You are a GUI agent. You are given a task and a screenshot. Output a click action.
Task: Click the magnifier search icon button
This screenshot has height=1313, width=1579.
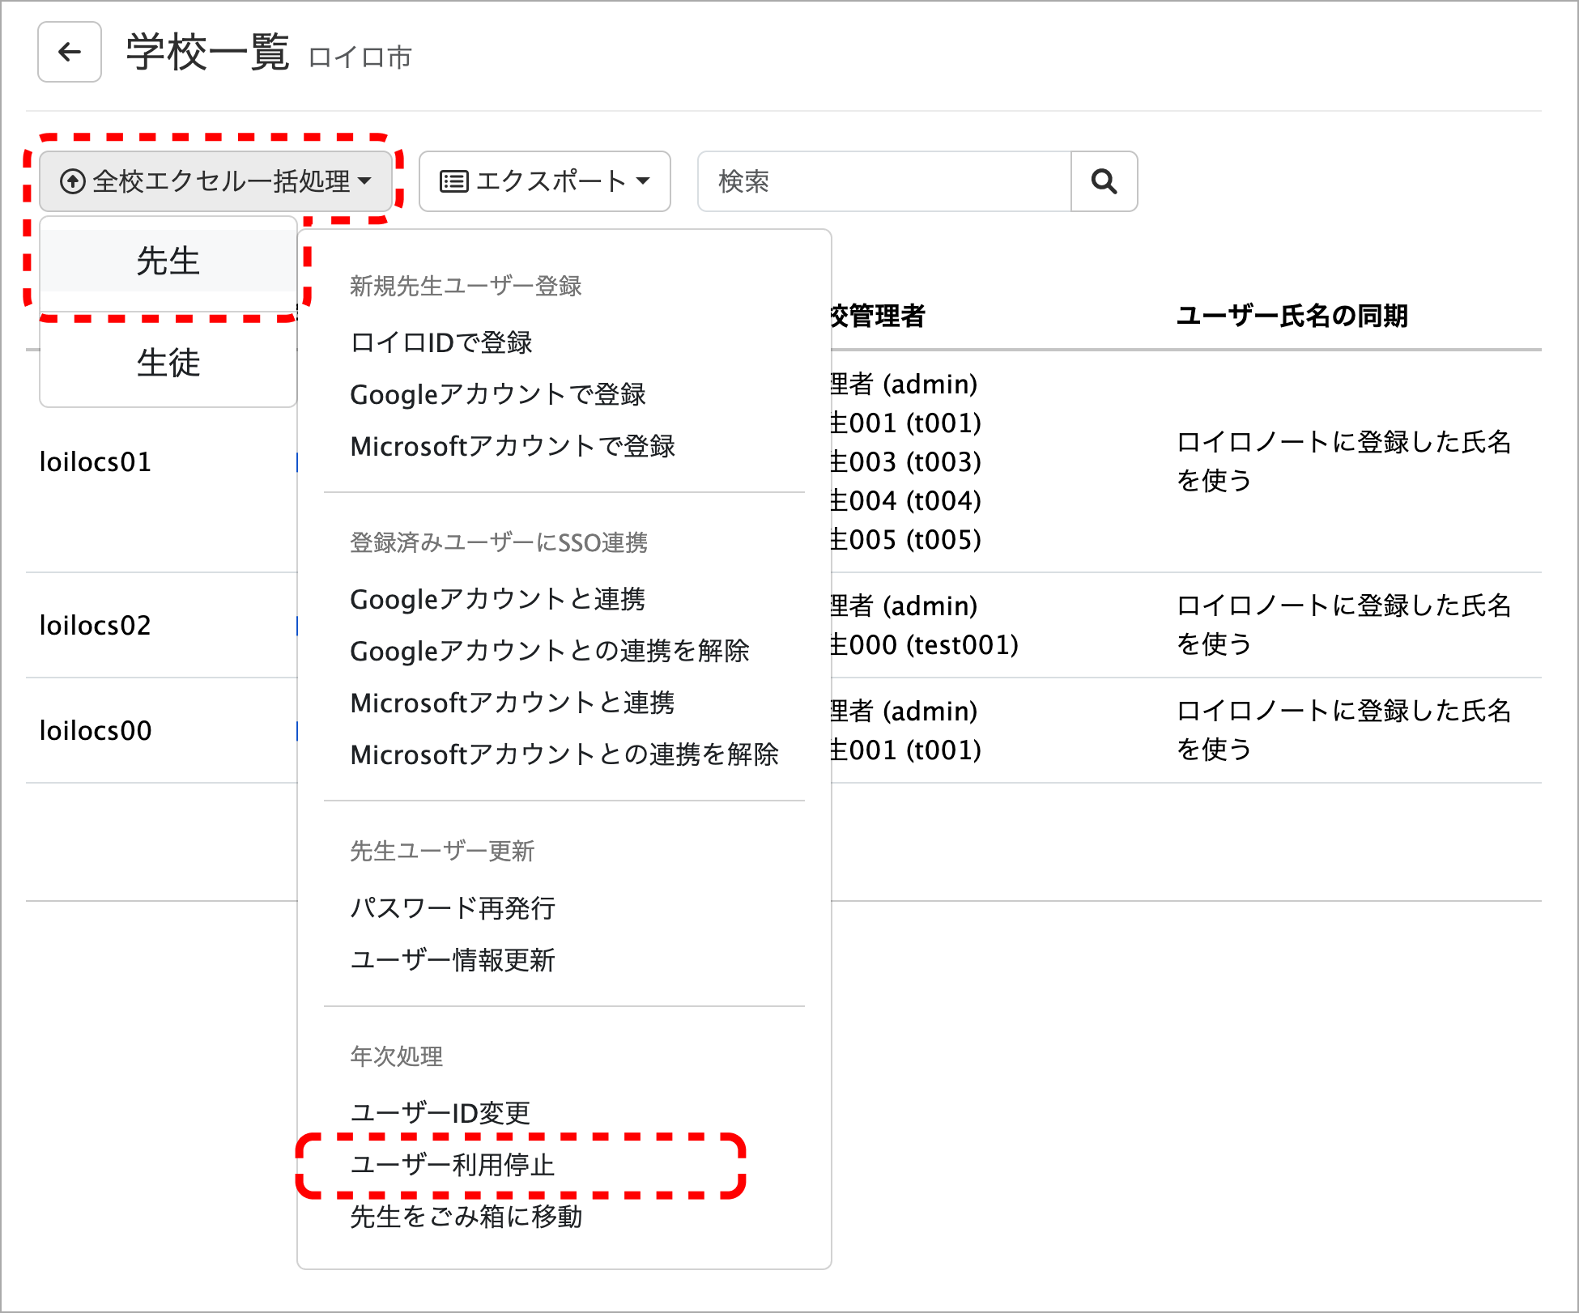pyautogui.click(x=1104, y=181)
